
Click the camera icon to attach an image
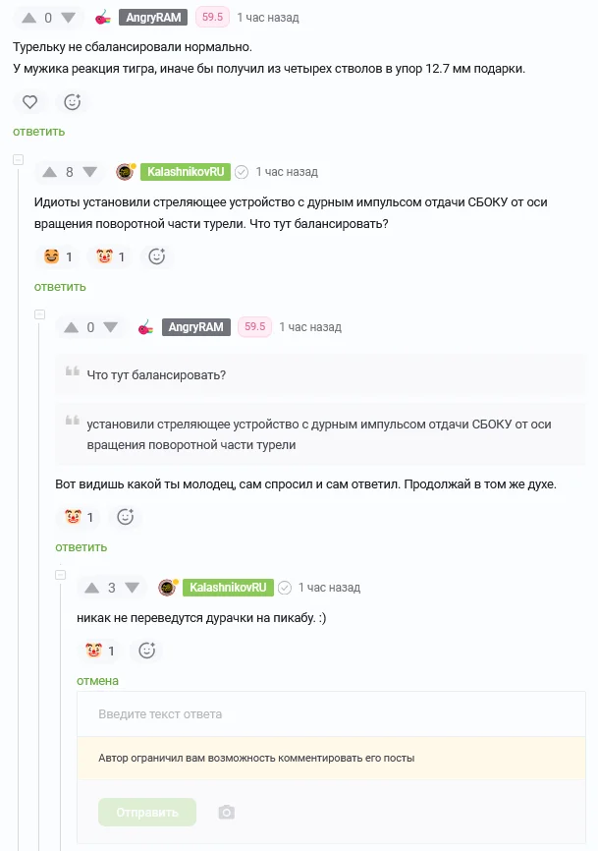pyautogui.click(x=226, y=813)
